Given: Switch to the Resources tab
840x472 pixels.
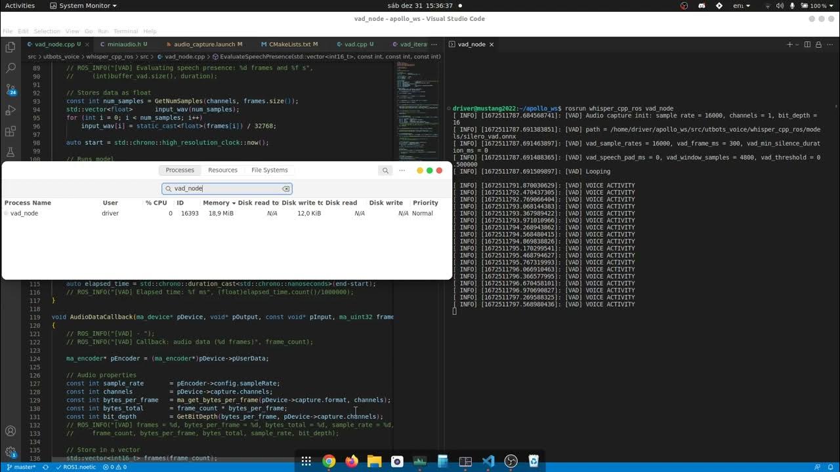Looking at the screenshot, I should click(222, 170).
